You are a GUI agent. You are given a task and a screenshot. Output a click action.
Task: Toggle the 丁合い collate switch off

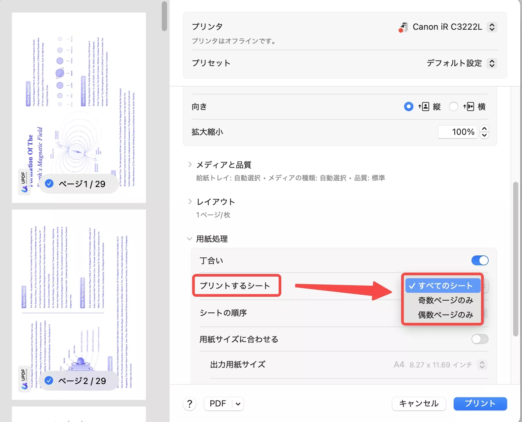(480, 260)
